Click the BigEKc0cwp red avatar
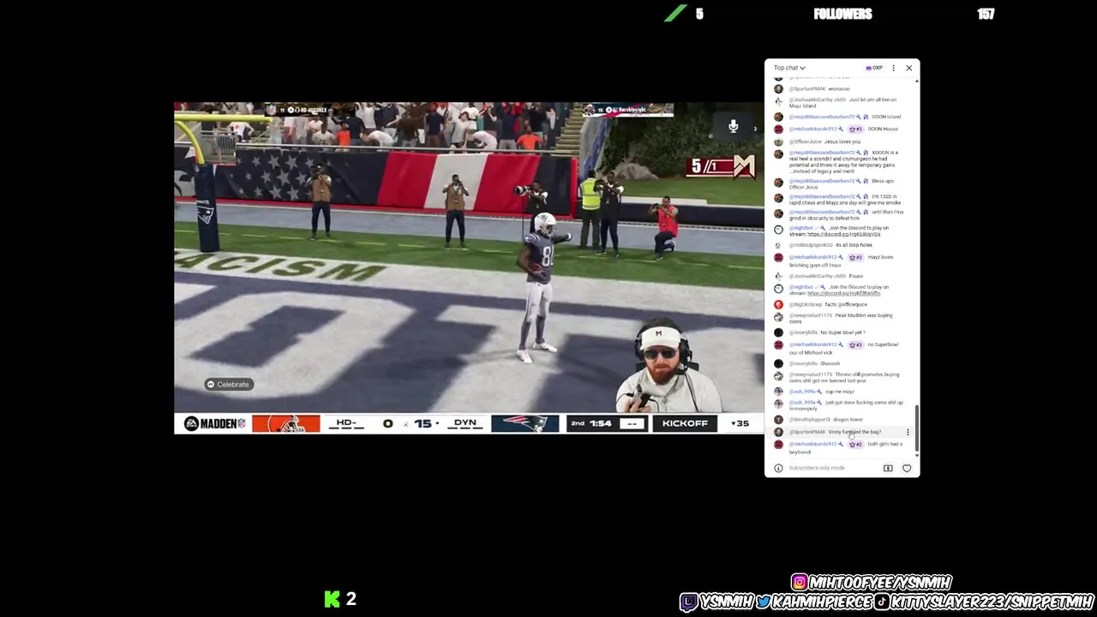The width and height of the screenshot is (1097, 617). pos(778,304)
